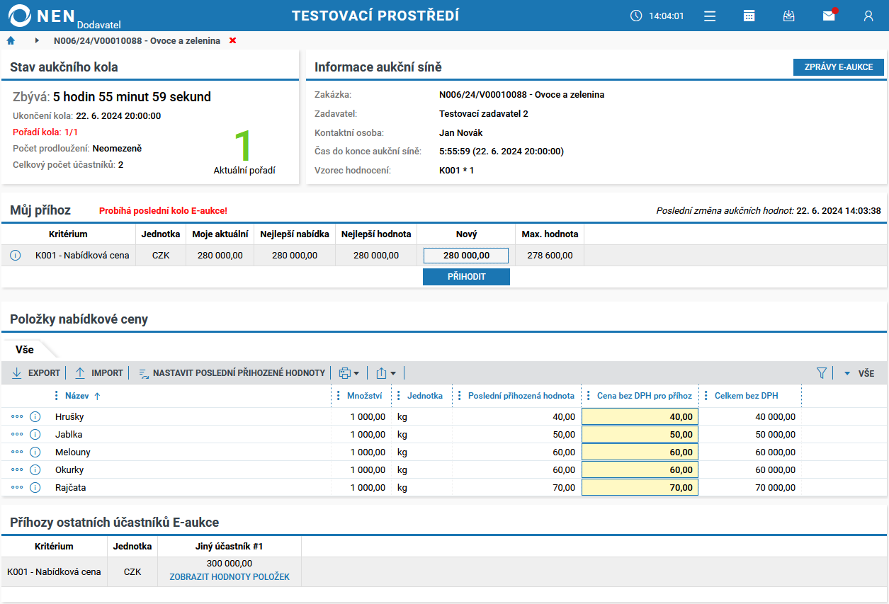Open three-dots menu for Melouny row
889x604 pixels.
[x=17, y=452]
